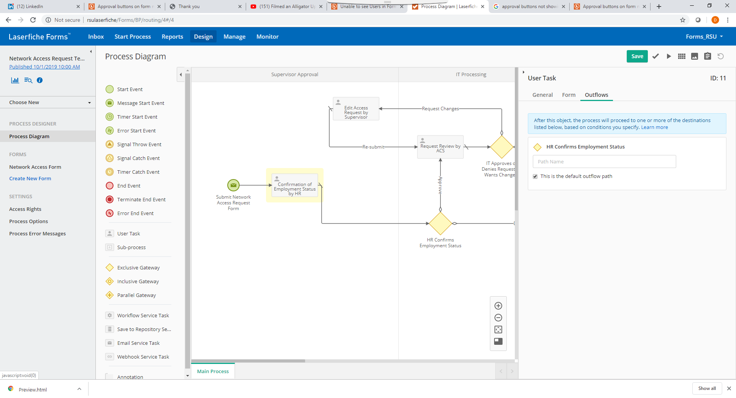Screen dimensions: 736x398
Task: Open the Choose New dropdown
Action: (48, 102)
